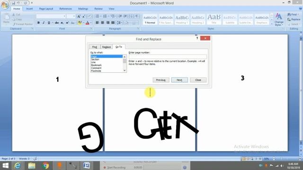Open the View ribbon tab
This screenshot has height=170, width=303.
[x=111, y=9]
